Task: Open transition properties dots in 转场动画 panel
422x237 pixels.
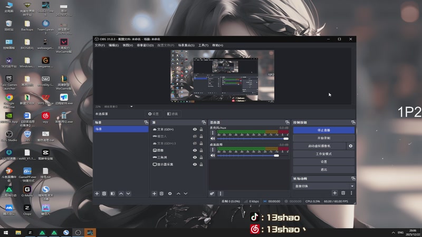Action: 351,193
